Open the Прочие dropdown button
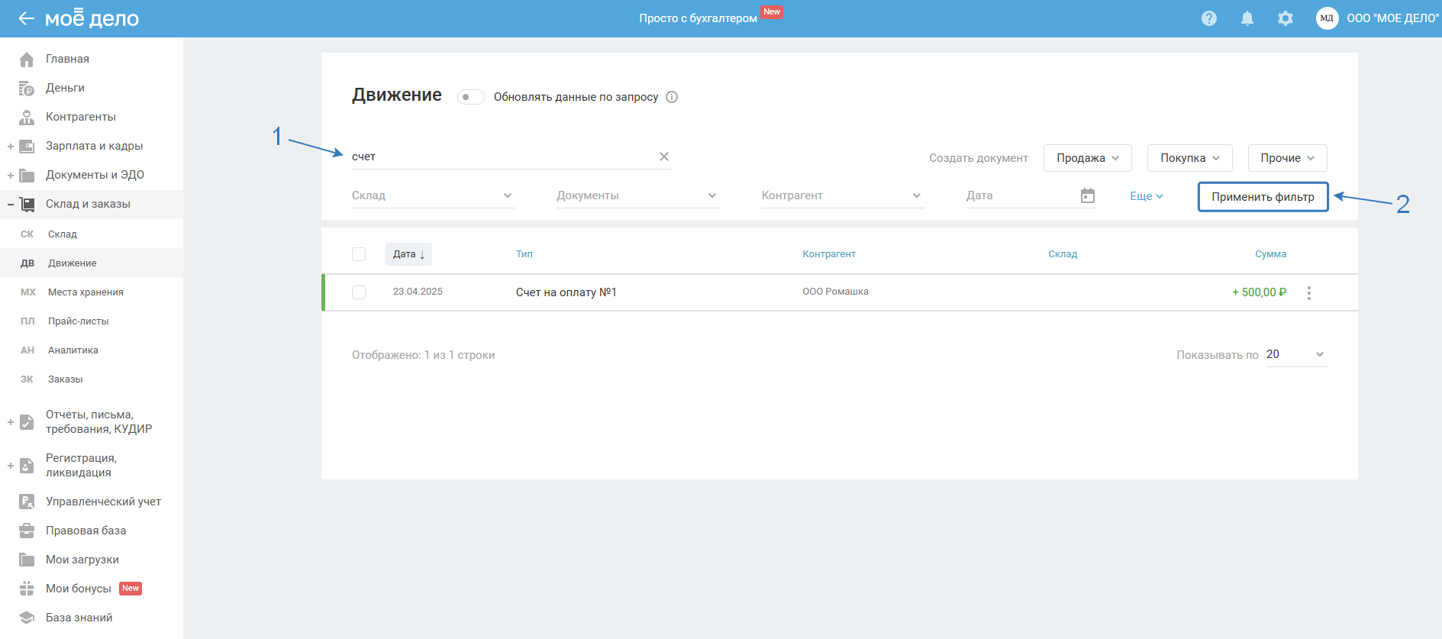The image size is (1442, 639). click(x=1288, y=158)
